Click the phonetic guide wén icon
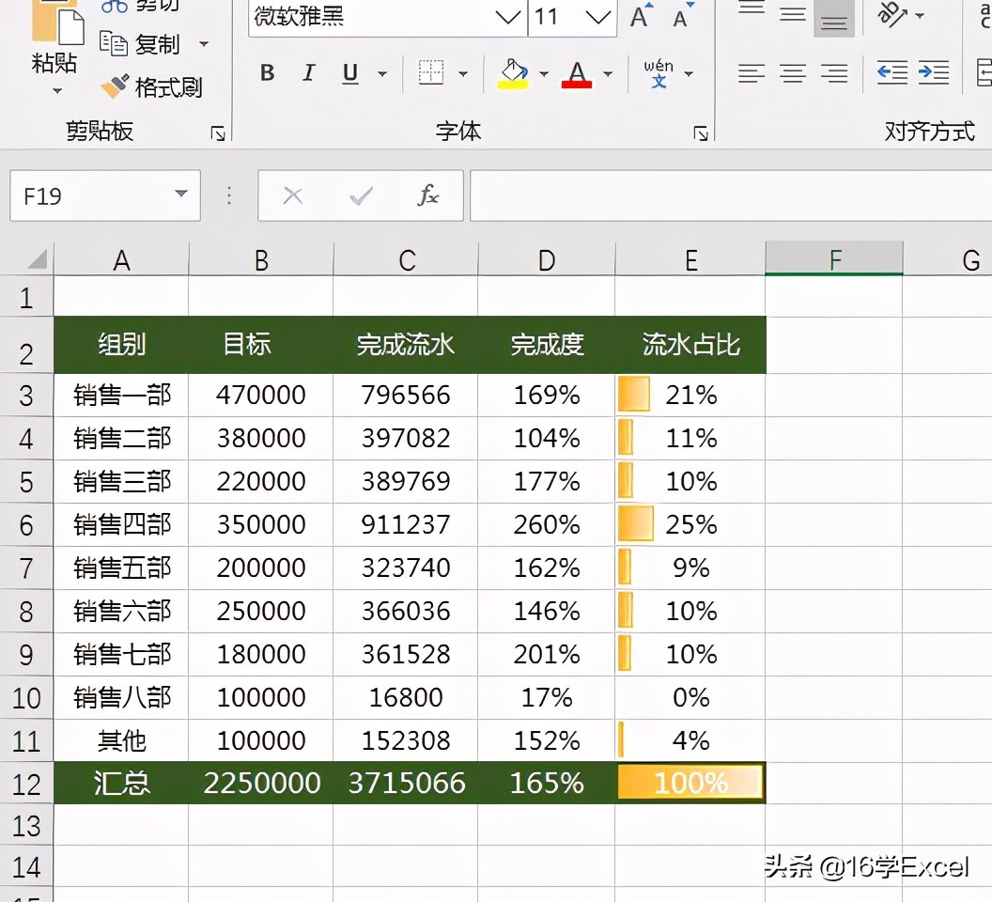This screenshot has width=992, height=902. (x=659, y=72)
